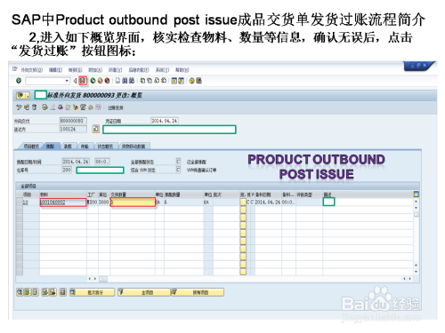This screenshot has height=333, width=445.
Task: Click the warehouse number field 200
Action: pos(67,170)
